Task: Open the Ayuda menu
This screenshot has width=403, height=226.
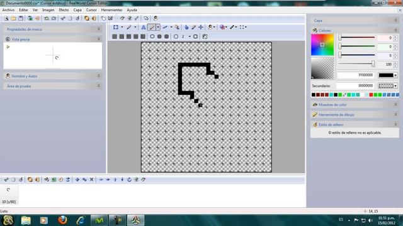Action: tap(132, 10)
